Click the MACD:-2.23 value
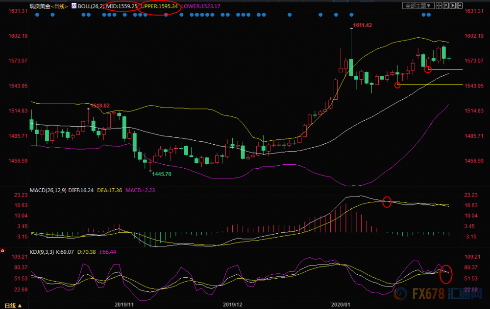This screenshot has width=490, height=309. [140, 190]
